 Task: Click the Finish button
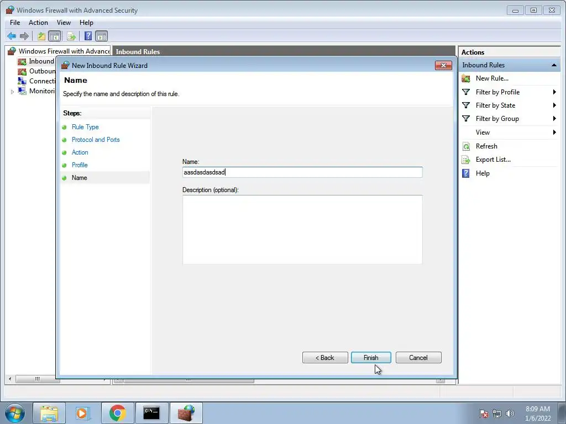(371, 358)
